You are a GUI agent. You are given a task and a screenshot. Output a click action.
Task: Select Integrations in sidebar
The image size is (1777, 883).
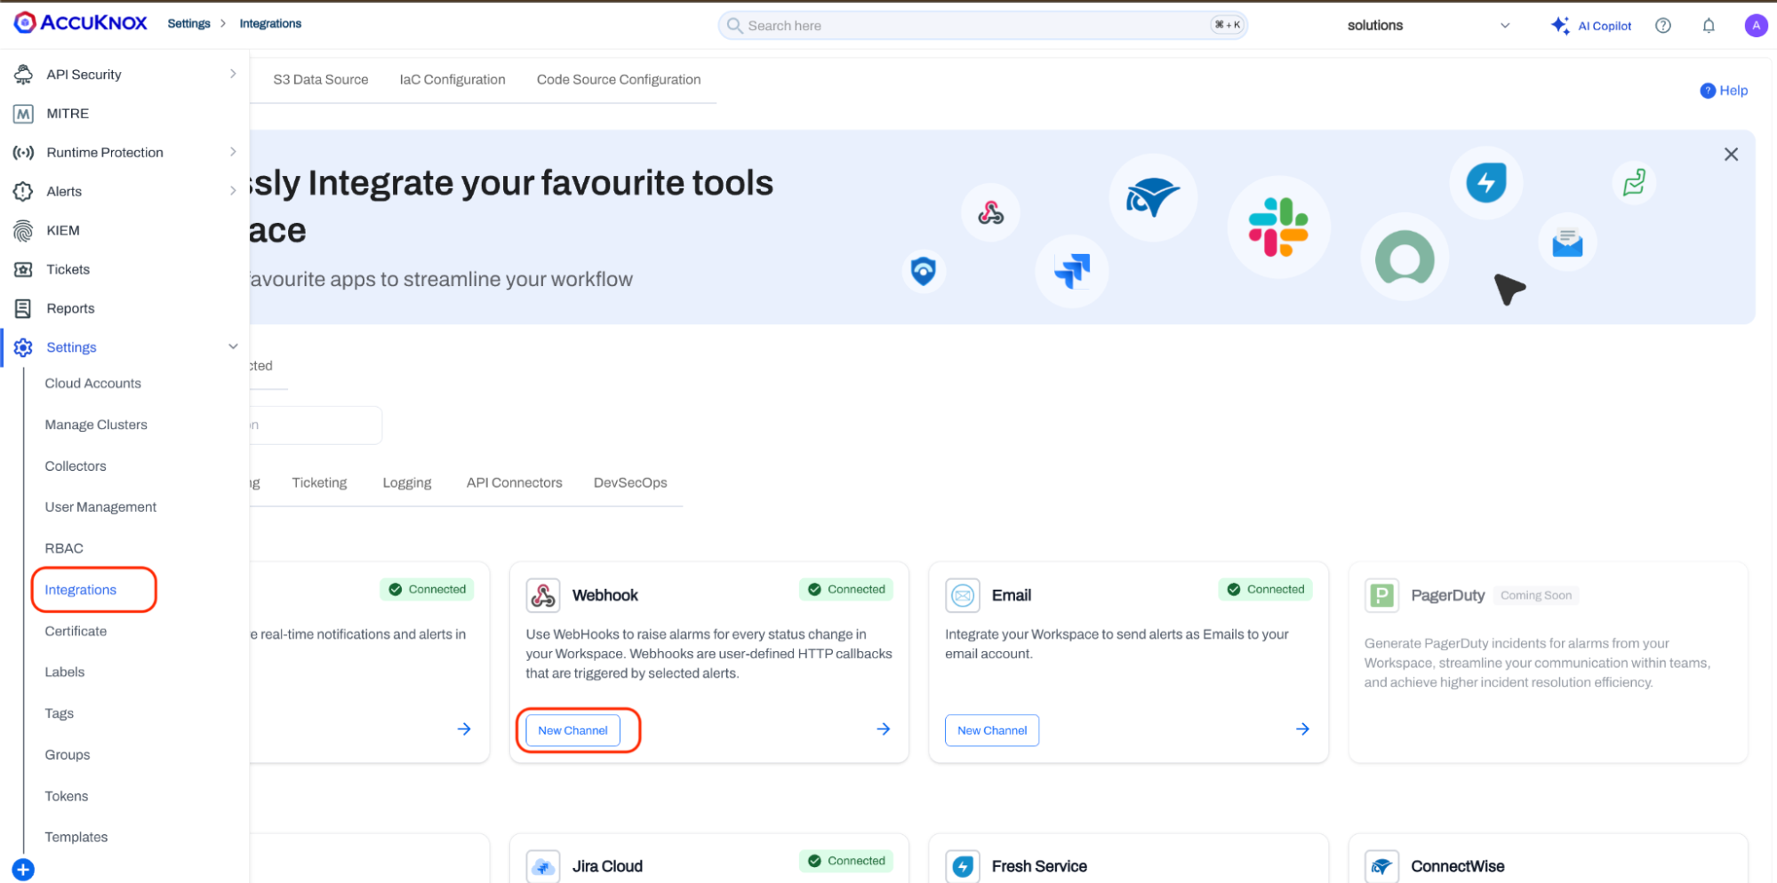click(x=81, y=590)
